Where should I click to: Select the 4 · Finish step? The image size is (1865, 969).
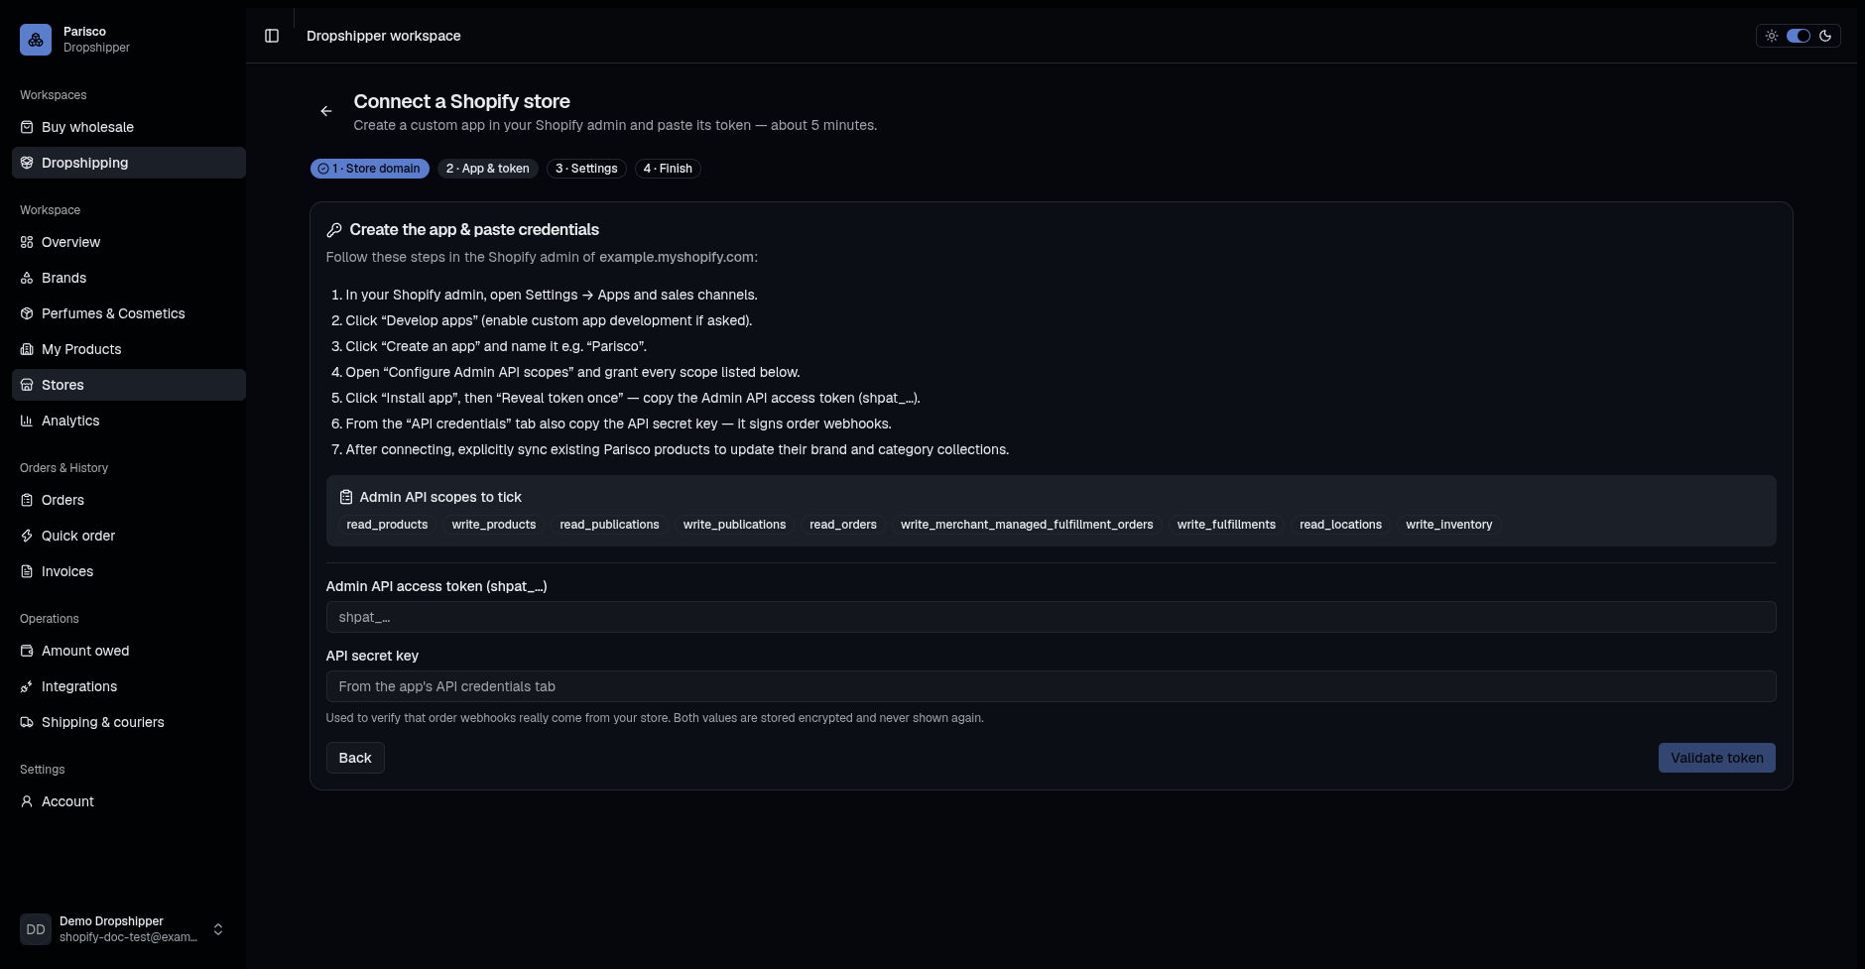[x=668, y=169]
